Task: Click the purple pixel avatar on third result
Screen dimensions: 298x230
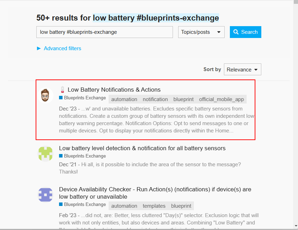Action: click(x=45, y=195)
